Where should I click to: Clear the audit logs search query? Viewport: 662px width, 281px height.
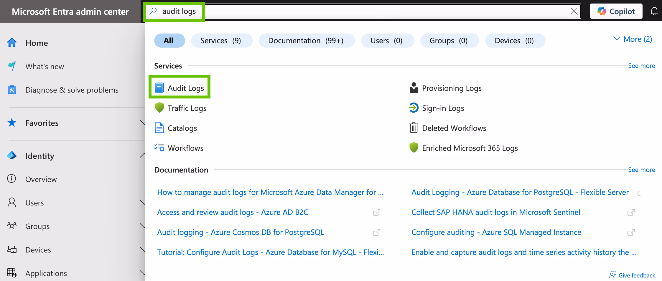click(x=574, y=11)
